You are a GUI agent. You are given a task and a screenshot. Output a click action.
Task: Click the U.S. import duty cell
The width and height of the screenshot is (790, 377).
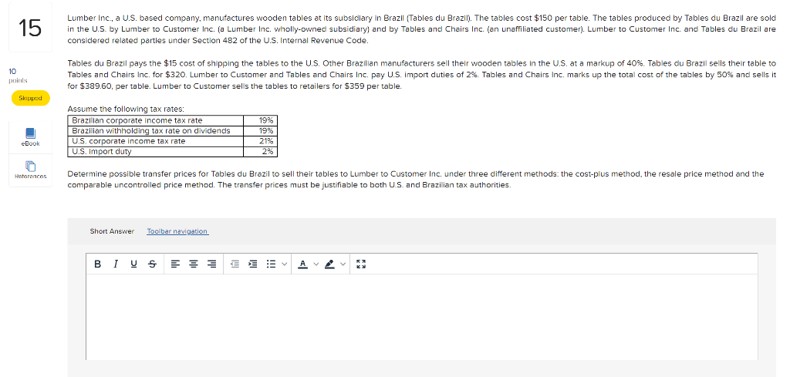click(x=156, y=151)
